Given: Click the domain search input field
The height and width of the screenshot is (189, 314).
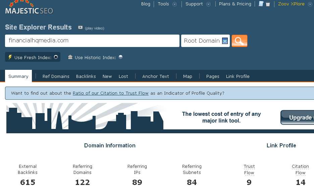Looking at the screenshot, I should pyautogui.click(x=92, y=41).
